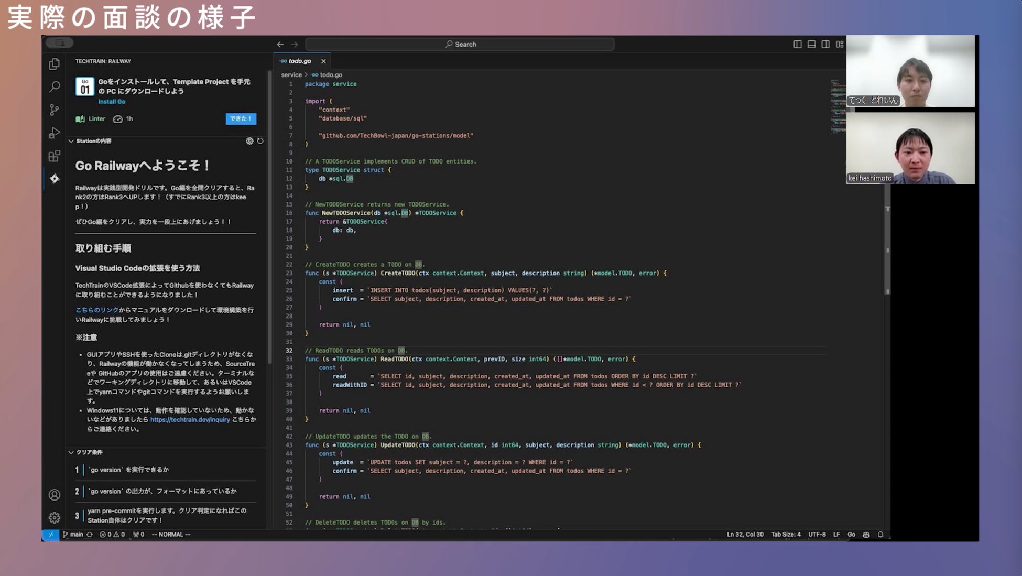This screenshot has height=576, width=1022.
Task: Open the Manage gear in activity bar
Action: (54, 518)
